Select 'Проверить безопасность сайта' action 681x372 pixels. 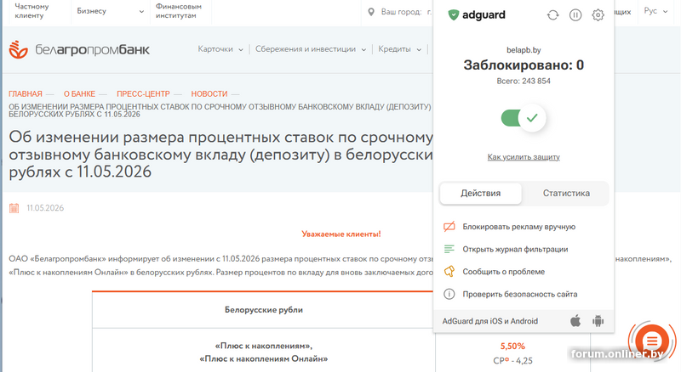tap(520, 295)
